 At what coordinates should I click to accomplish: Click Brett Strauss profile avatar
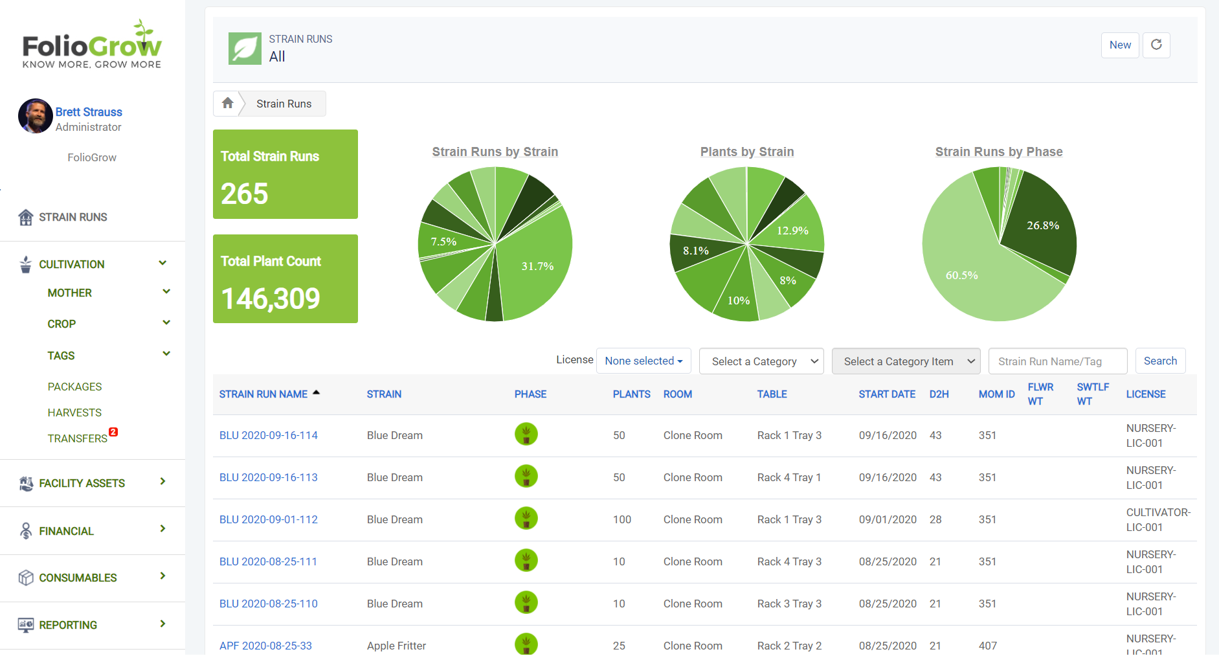(35, 117)
